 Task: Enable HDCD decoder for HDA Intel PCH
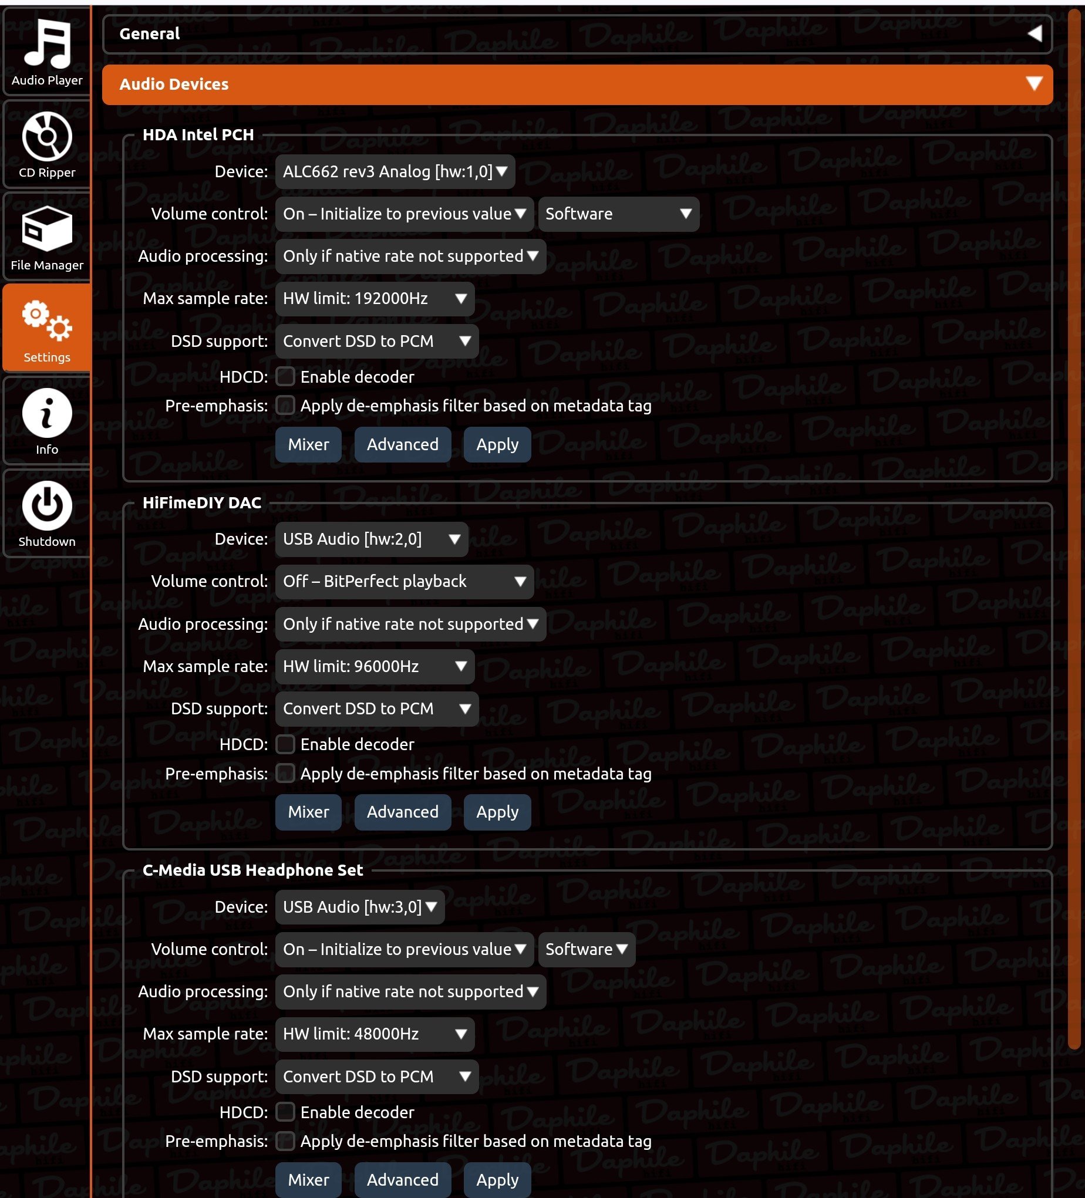285,376
